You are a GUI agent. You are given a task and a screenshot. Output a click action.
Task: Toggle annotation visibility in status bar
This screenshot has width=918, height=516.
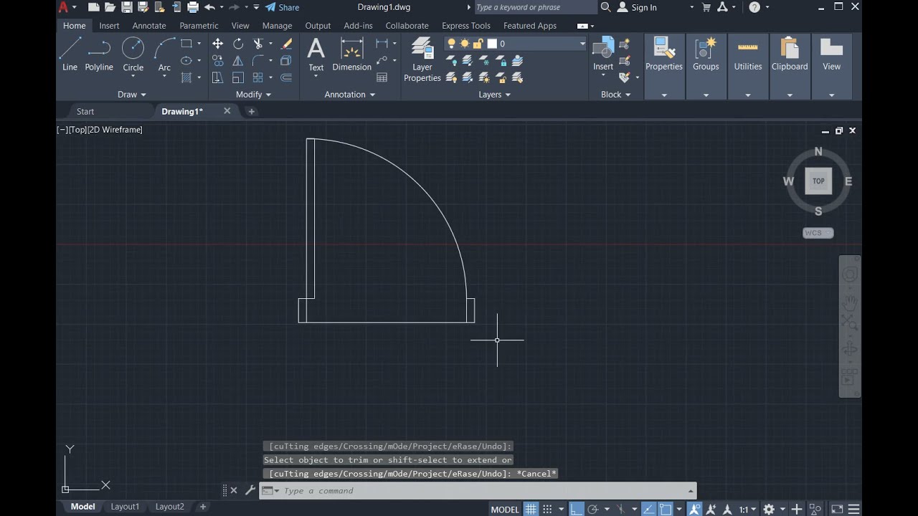tap(694, 510)
